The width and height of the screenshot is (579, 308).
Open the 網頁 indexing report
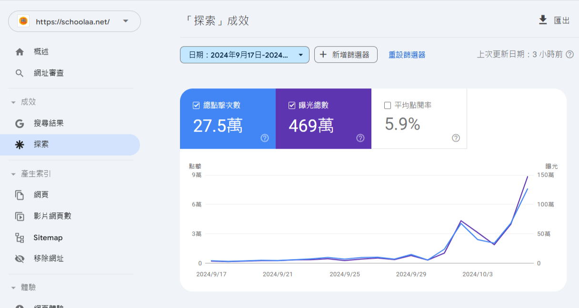pyautogui.click(x=41, y=195)
